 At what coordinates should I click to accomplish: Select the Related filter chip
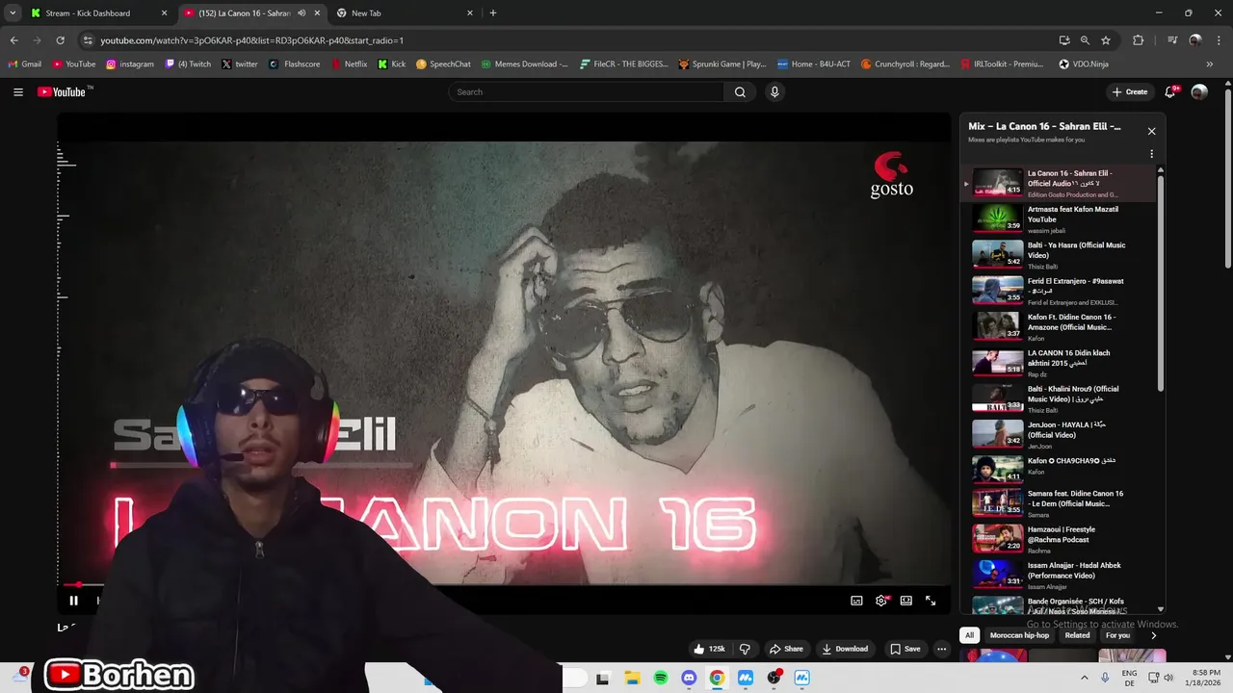[x=1077, y=635]
